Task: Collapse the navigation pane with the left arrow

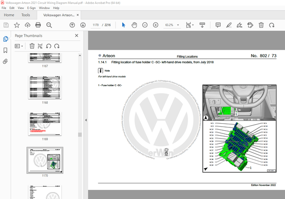Action: coord(86,120)
